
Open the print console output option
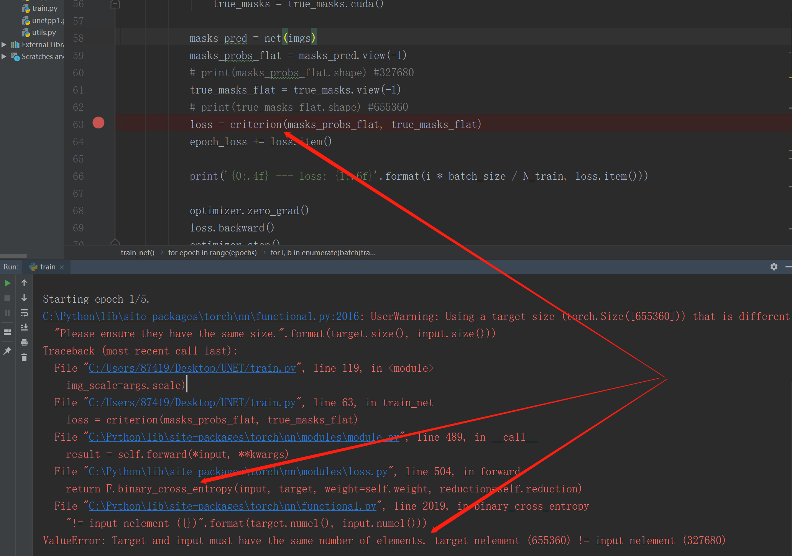24,342
